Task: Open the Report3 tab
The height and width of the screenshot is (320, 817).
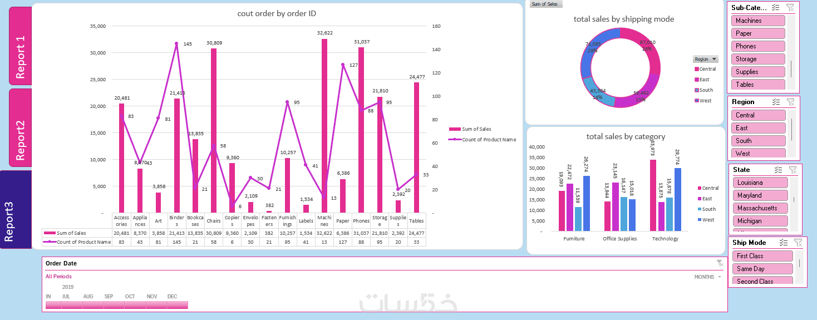Action: (16, 209)
